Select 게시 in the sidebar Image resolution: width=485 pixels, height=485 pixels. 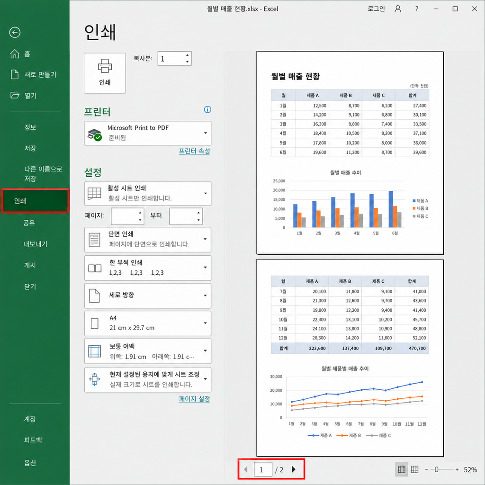tap(30, 265)
